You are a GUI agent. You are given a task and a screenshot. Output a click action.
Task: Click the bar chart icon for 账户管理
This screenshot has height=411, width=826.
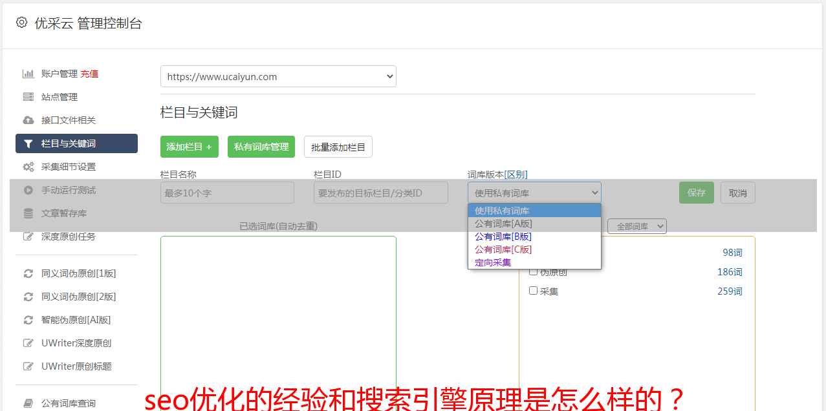(28, 74)
